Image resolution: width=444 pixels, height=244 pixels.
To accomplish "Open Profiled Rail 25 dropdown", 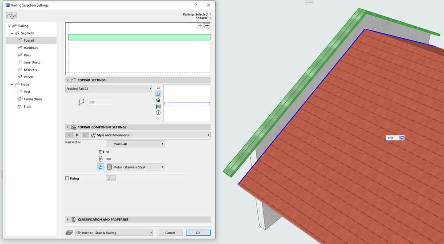I will coord(108,88).
